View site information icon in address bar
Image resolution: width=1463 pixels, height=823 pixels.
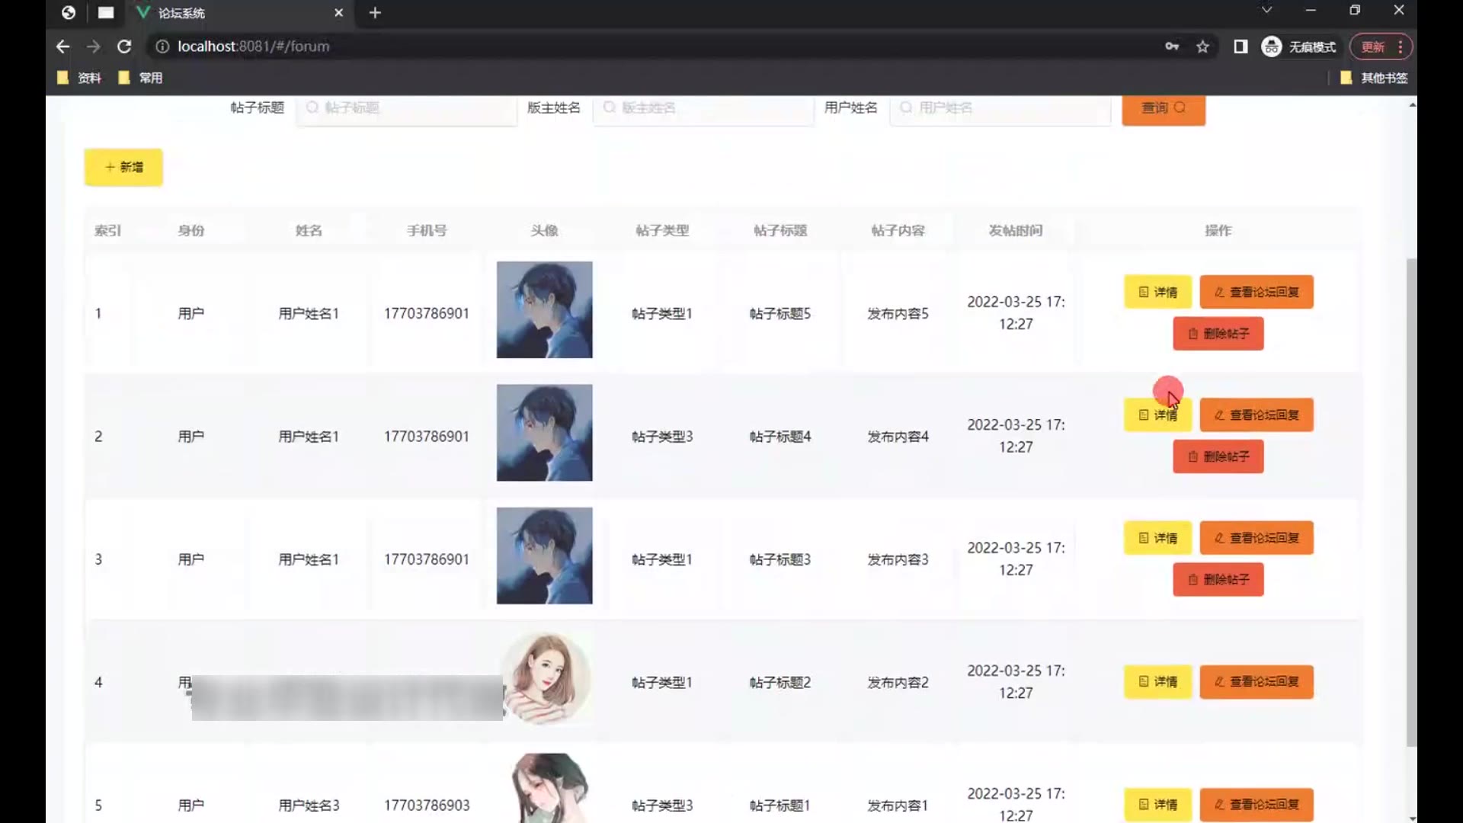click(162, 46)
